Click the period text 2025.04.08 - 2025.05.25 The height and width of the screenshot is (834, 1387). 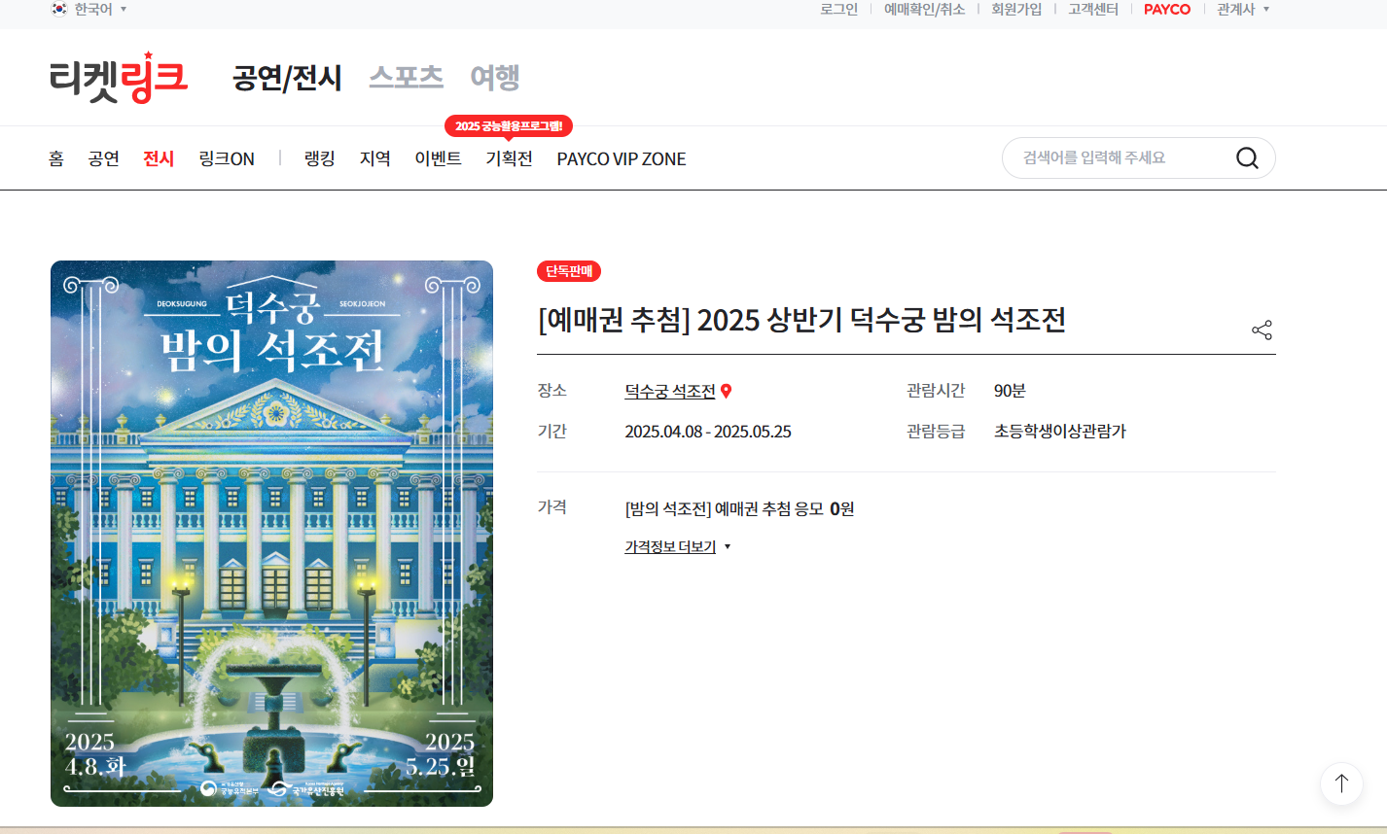[708, 432]
